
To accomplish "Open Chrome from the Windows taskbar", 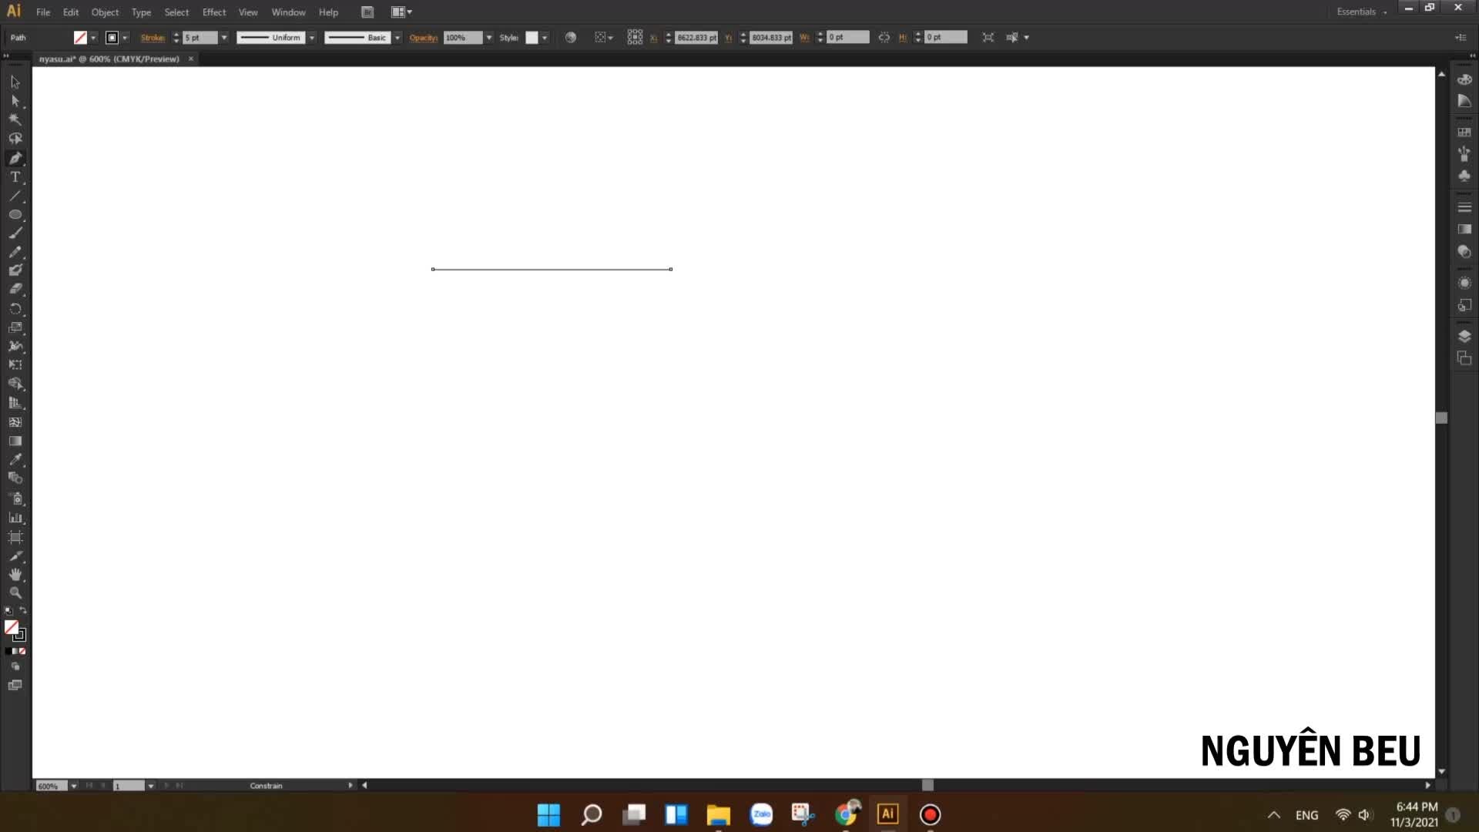I will 846,814.
